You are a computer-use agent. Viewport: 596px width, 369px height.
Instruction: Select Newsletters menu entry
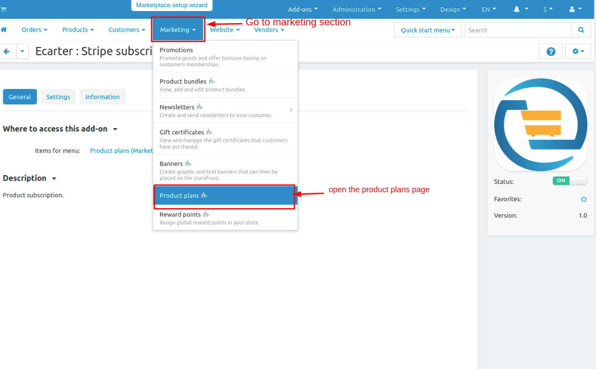[x=225, y=110]
